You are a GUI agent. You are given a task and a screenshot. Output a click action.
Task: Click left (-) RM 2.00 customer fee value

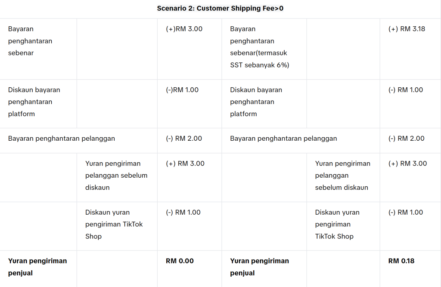[184, 139]
